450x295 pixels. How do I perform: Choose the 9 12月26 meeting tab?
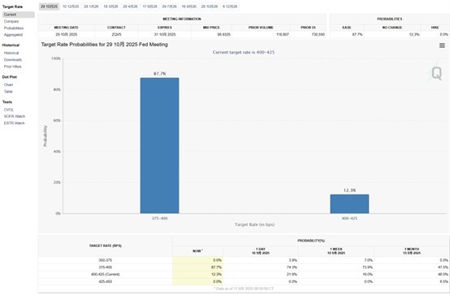click(x=230, y=7)
